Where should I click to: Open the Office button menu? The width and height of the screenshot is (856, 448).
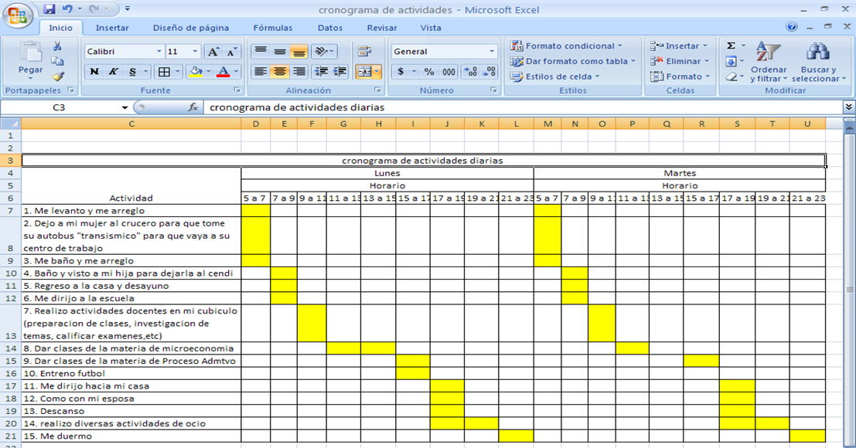17,15
